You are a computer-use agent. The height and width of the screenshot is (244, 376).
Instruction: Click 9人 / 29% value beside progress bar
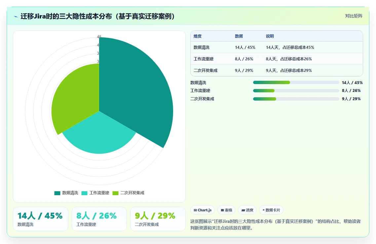pos(351,99)
